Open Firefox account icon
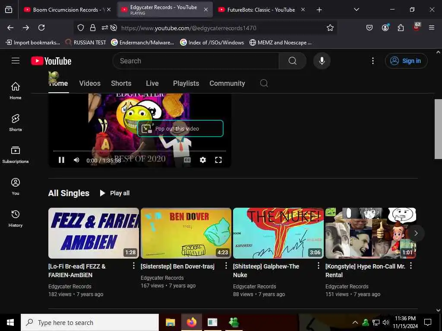442x331 pixels. 385,28
